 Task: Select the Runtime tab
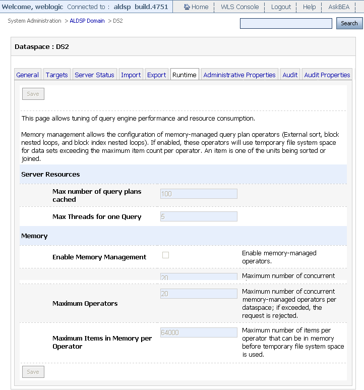coord(185,75)
